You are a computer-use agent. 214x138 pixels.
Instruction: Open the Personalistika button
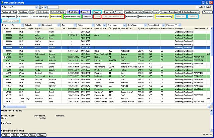[x=131, y=17]
